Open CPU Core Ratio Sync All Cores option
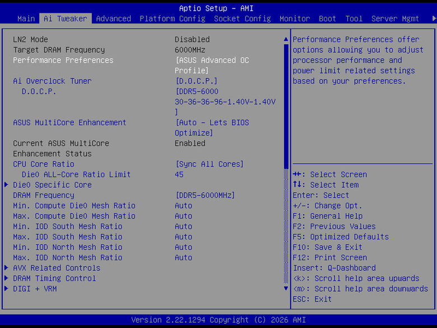This screenshot has width=437, height=328. pyautogui.click(x=210, y=164)
